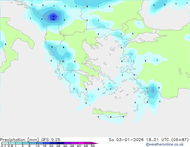Image resolution: width=190 pixels, height=147 pixels.
Task: Click the "(06+87)" forecast run label
Action: [180, 140]
